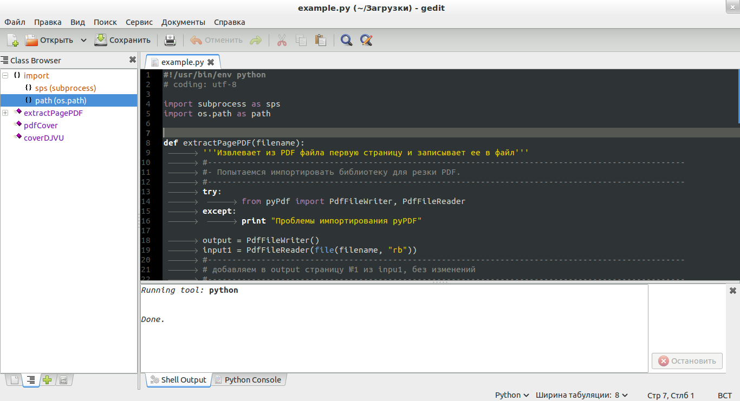
Task: Switch to the Python Console tab
Action: click(248, 380)
